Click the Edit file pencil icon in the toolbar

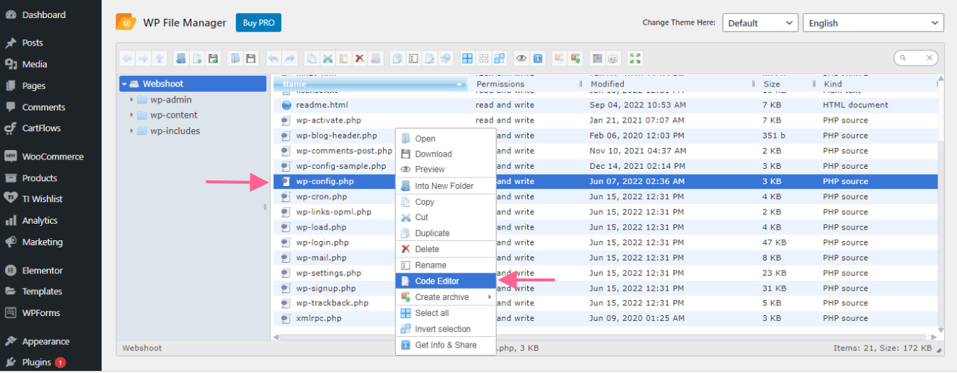click(x=429, y=58)
